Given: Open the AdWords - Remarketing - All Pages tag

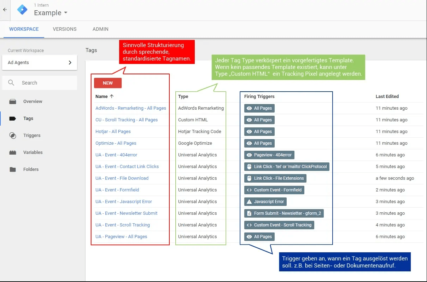Looking at the screenshot, I should click(131, 108).
